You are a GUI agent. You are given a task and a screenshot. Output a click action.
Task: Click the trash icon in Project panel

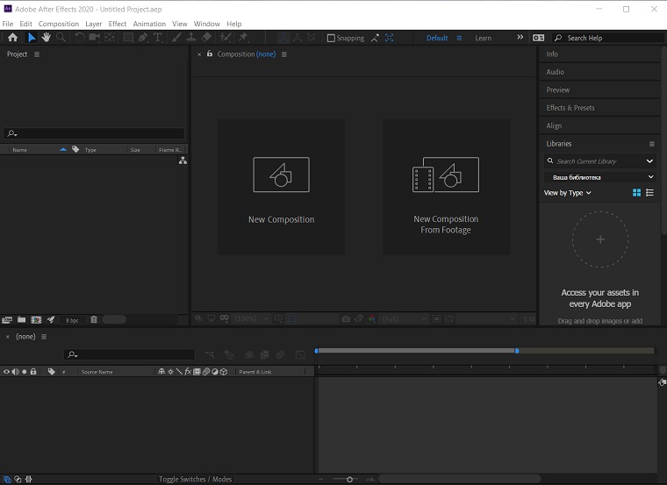click(94, 320)
